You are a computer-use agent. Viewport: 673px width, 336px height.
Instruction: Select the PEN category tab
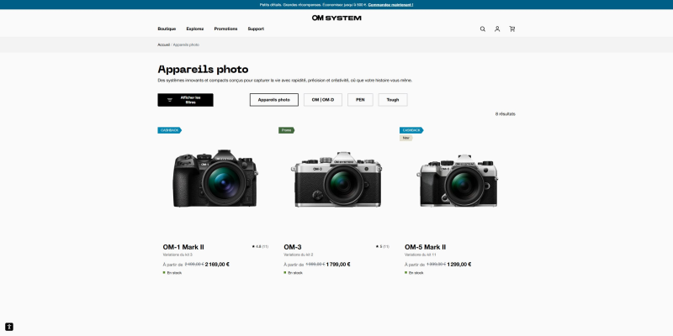point(360,100)
